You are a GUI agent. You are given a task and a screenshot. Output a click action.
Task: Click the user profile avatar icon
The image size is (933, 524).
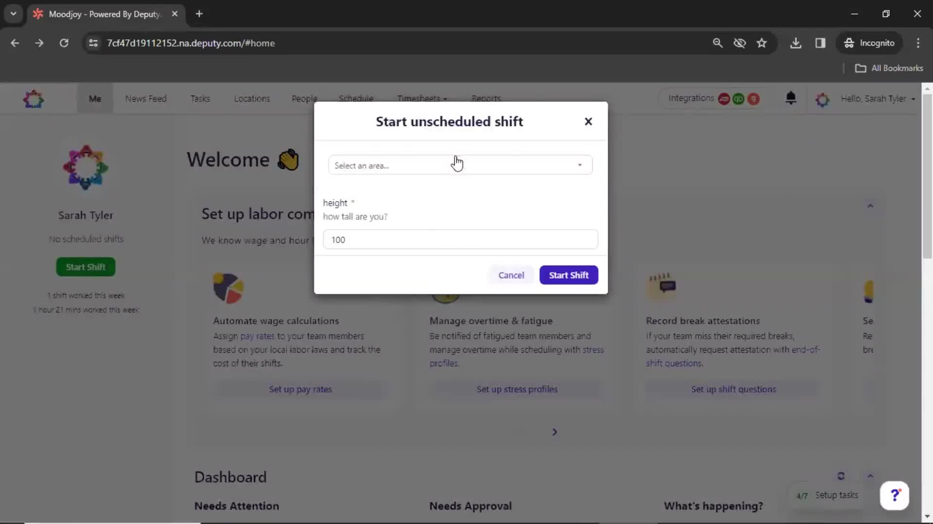pyautogui.click(x=822, y=98)
